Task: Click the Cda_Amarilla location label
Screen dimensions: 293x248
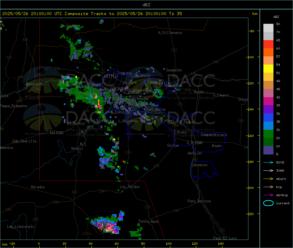Action: (x=24, y=141)
